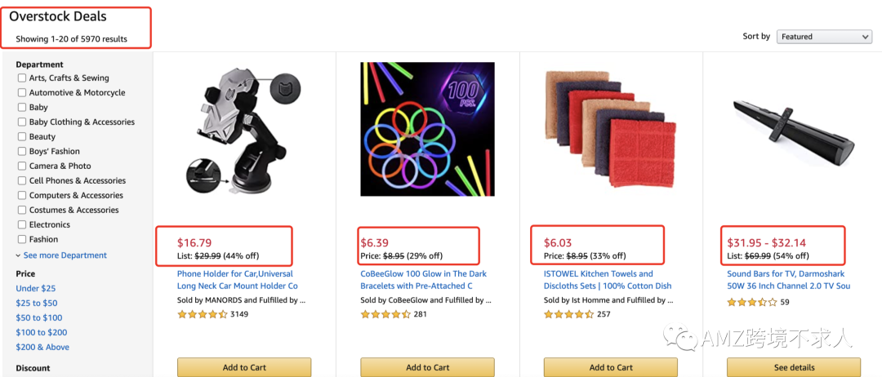882x377 pixels.
Task: Choose the $50 to $100 price range
Action: pyautogui.click(x=39, y=318)
